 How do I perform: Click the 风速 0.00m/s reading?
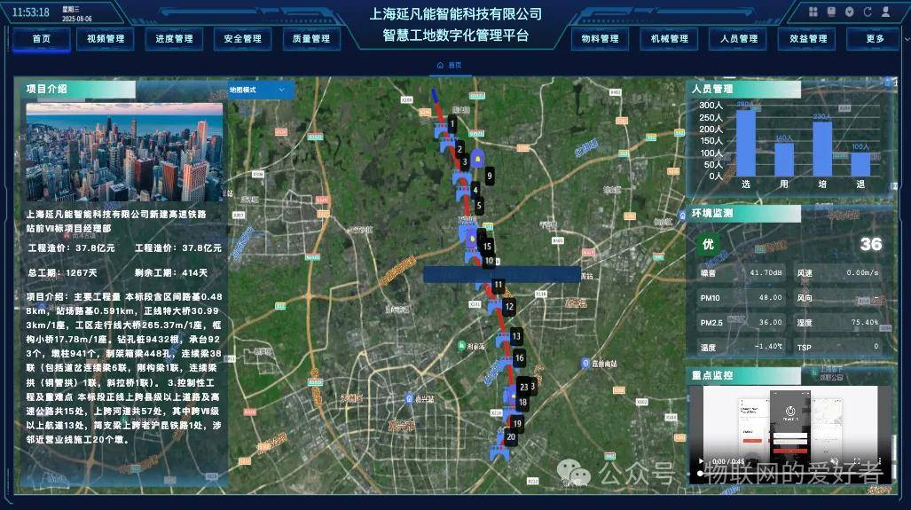tap(837, 272)
